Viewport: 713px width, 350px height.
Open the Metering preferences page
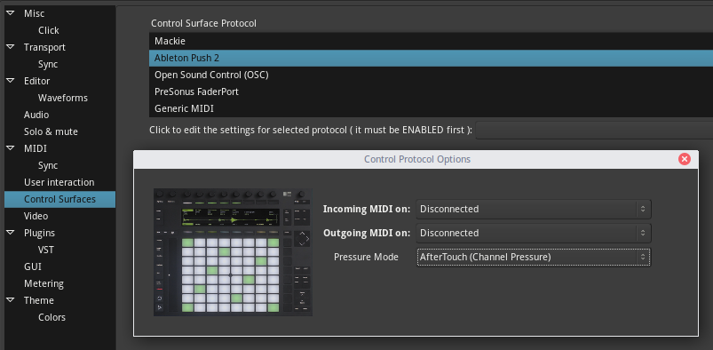(x=44, y=283)
